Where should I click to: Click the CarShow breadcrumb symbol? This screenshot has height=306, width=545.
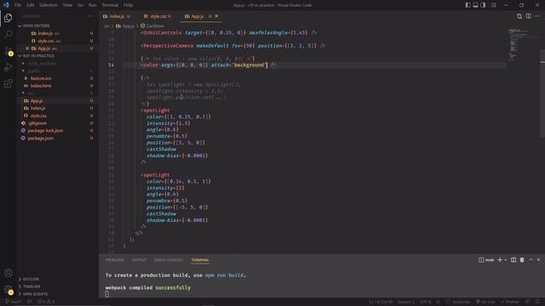[x=152, y=26]
